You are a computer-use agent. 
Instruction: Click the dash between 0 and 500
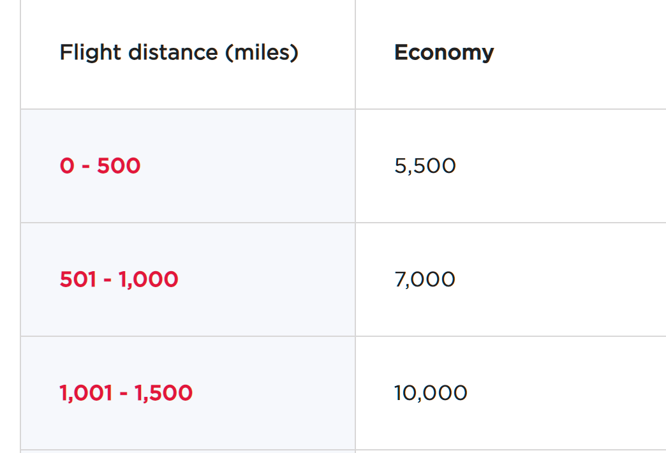click(85, 167)
